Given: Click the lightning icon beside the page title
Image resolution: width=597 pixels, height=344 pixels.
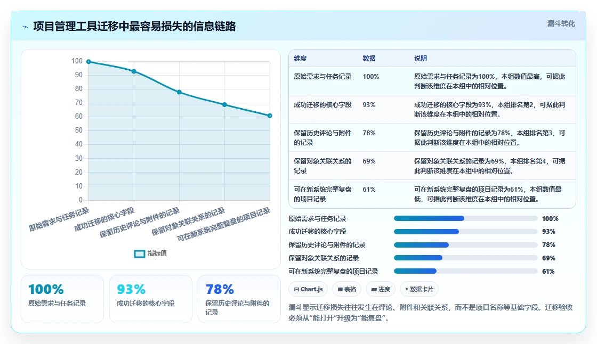Looking at the screenshot, I should (26, 27).
